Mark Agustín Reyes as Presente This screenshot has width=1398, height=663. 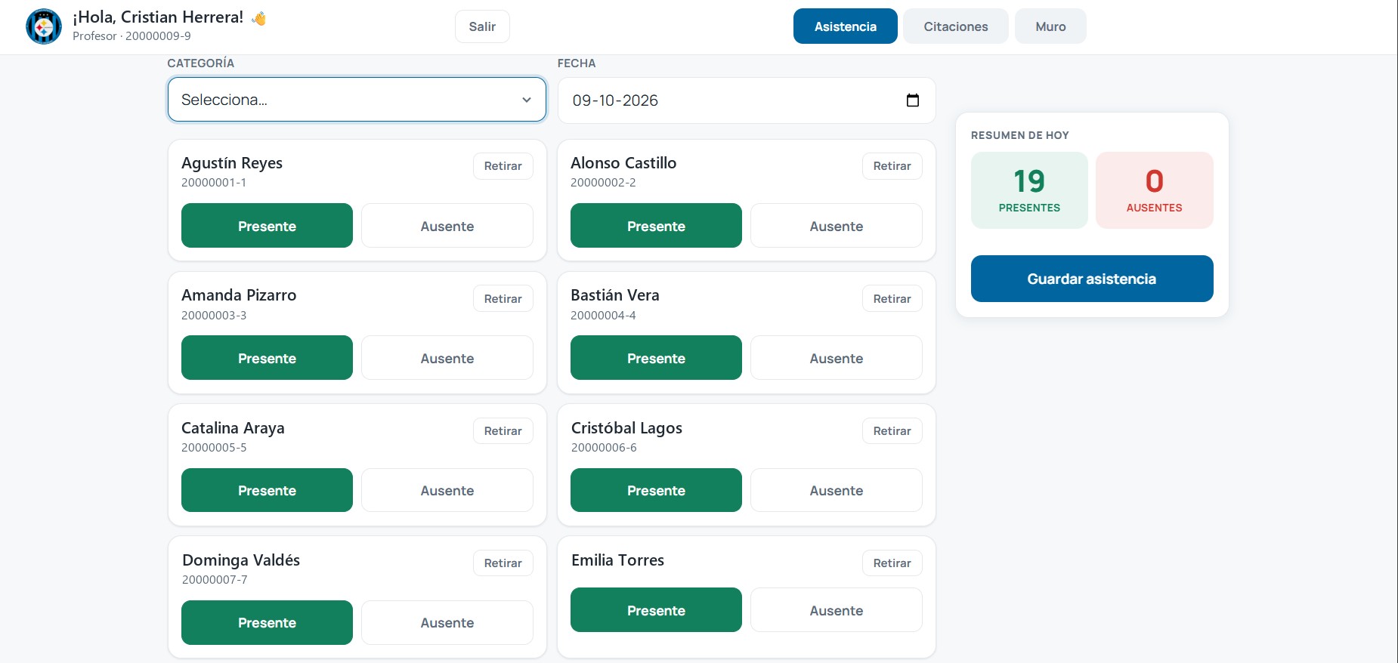pyautogui.click(x=267, y=226)
